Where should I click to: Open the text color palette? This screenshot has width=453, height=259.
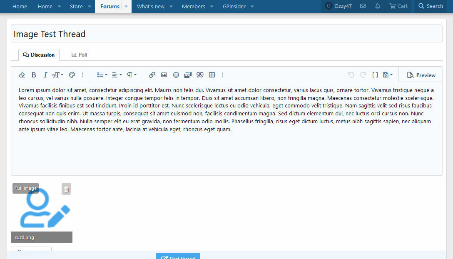[x=72, y=75]
